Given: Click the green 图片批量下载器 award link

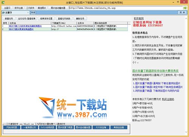Looking at the screenshot, I should click(155, 71).
